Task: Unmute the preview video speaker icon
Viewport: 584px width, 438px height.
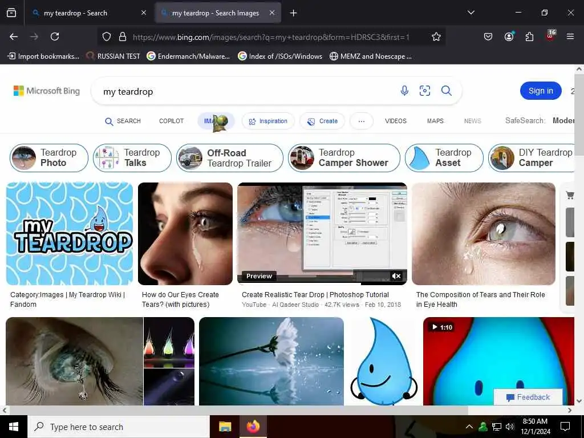Action: (x=396, y=276)
